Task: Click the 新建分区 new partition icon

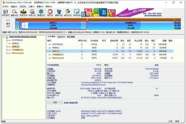Action: click(x=41, y=11)
